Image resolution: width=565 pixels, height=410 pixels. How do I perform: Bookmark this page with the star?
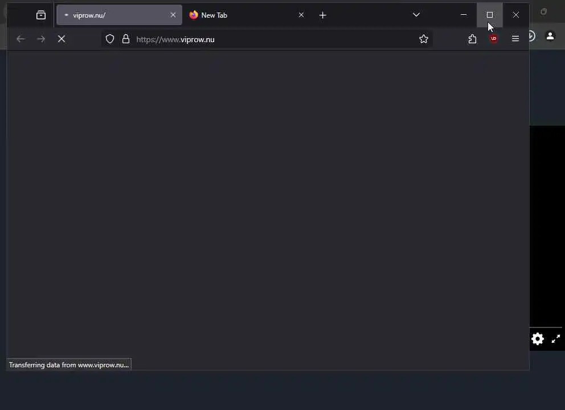click(x=423, y=39)
